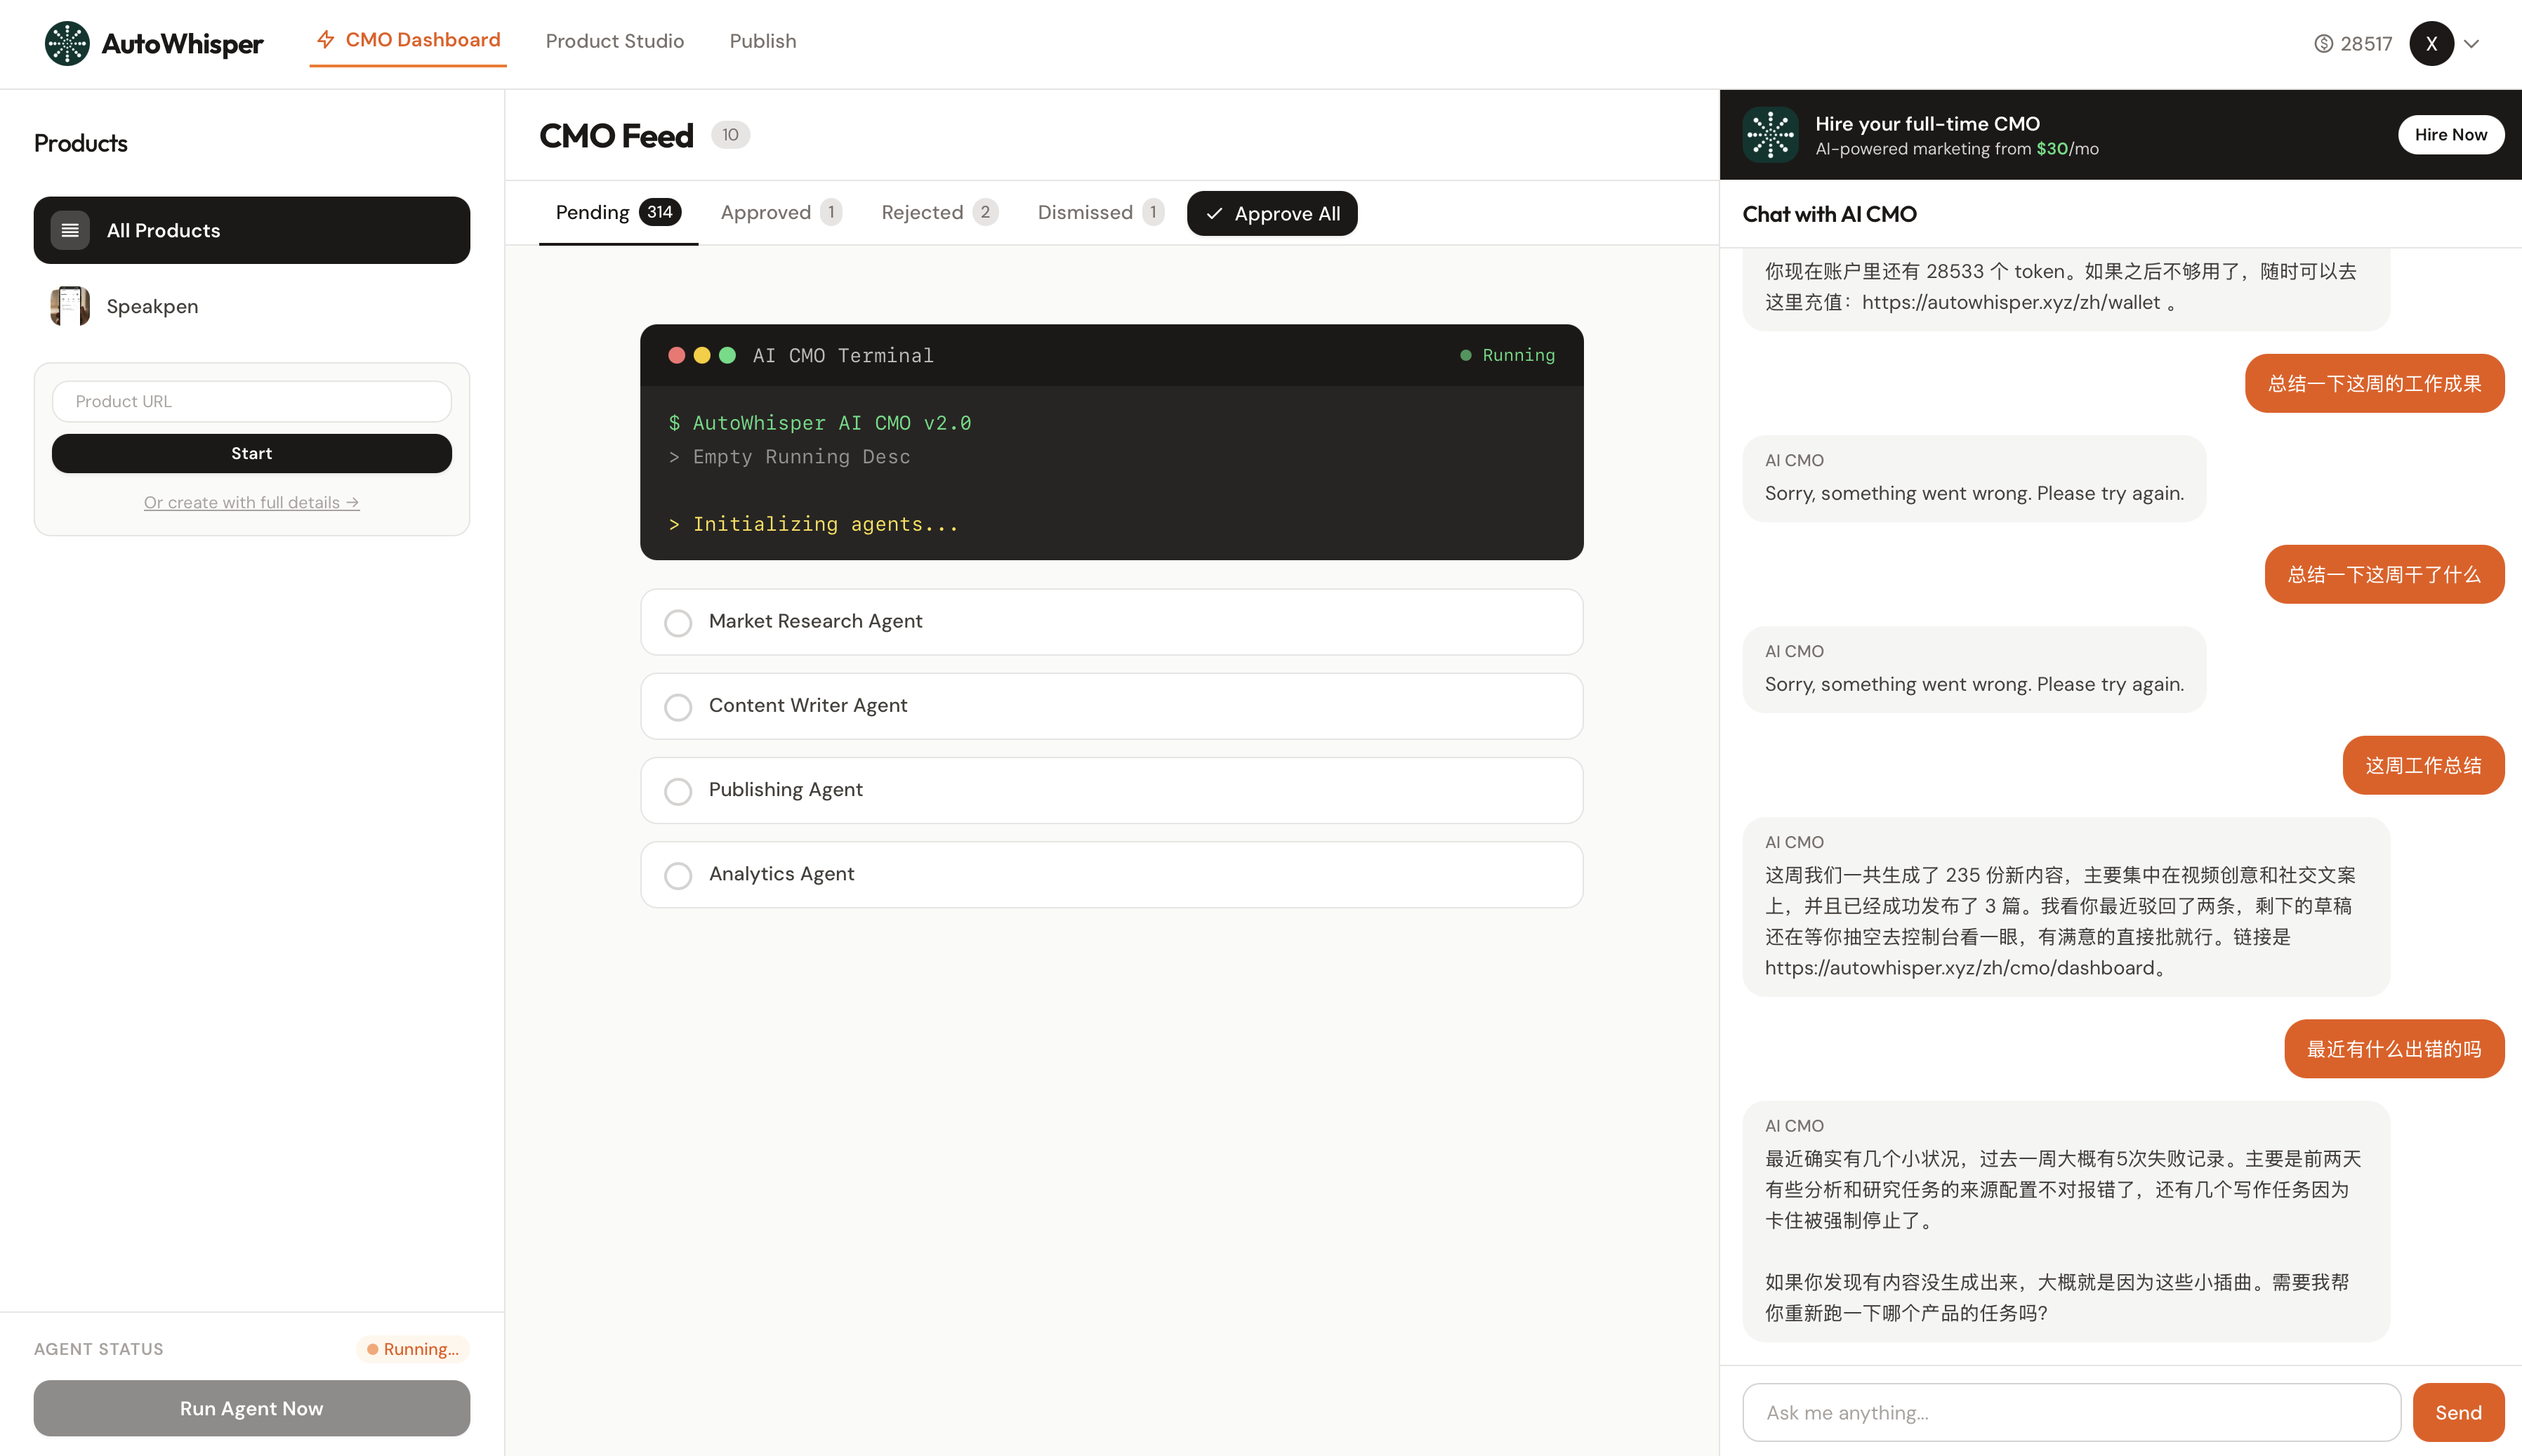Check the Content Writer Agent circle
This screenshot has width=2522, height=1456.
[x=679, y=706]
